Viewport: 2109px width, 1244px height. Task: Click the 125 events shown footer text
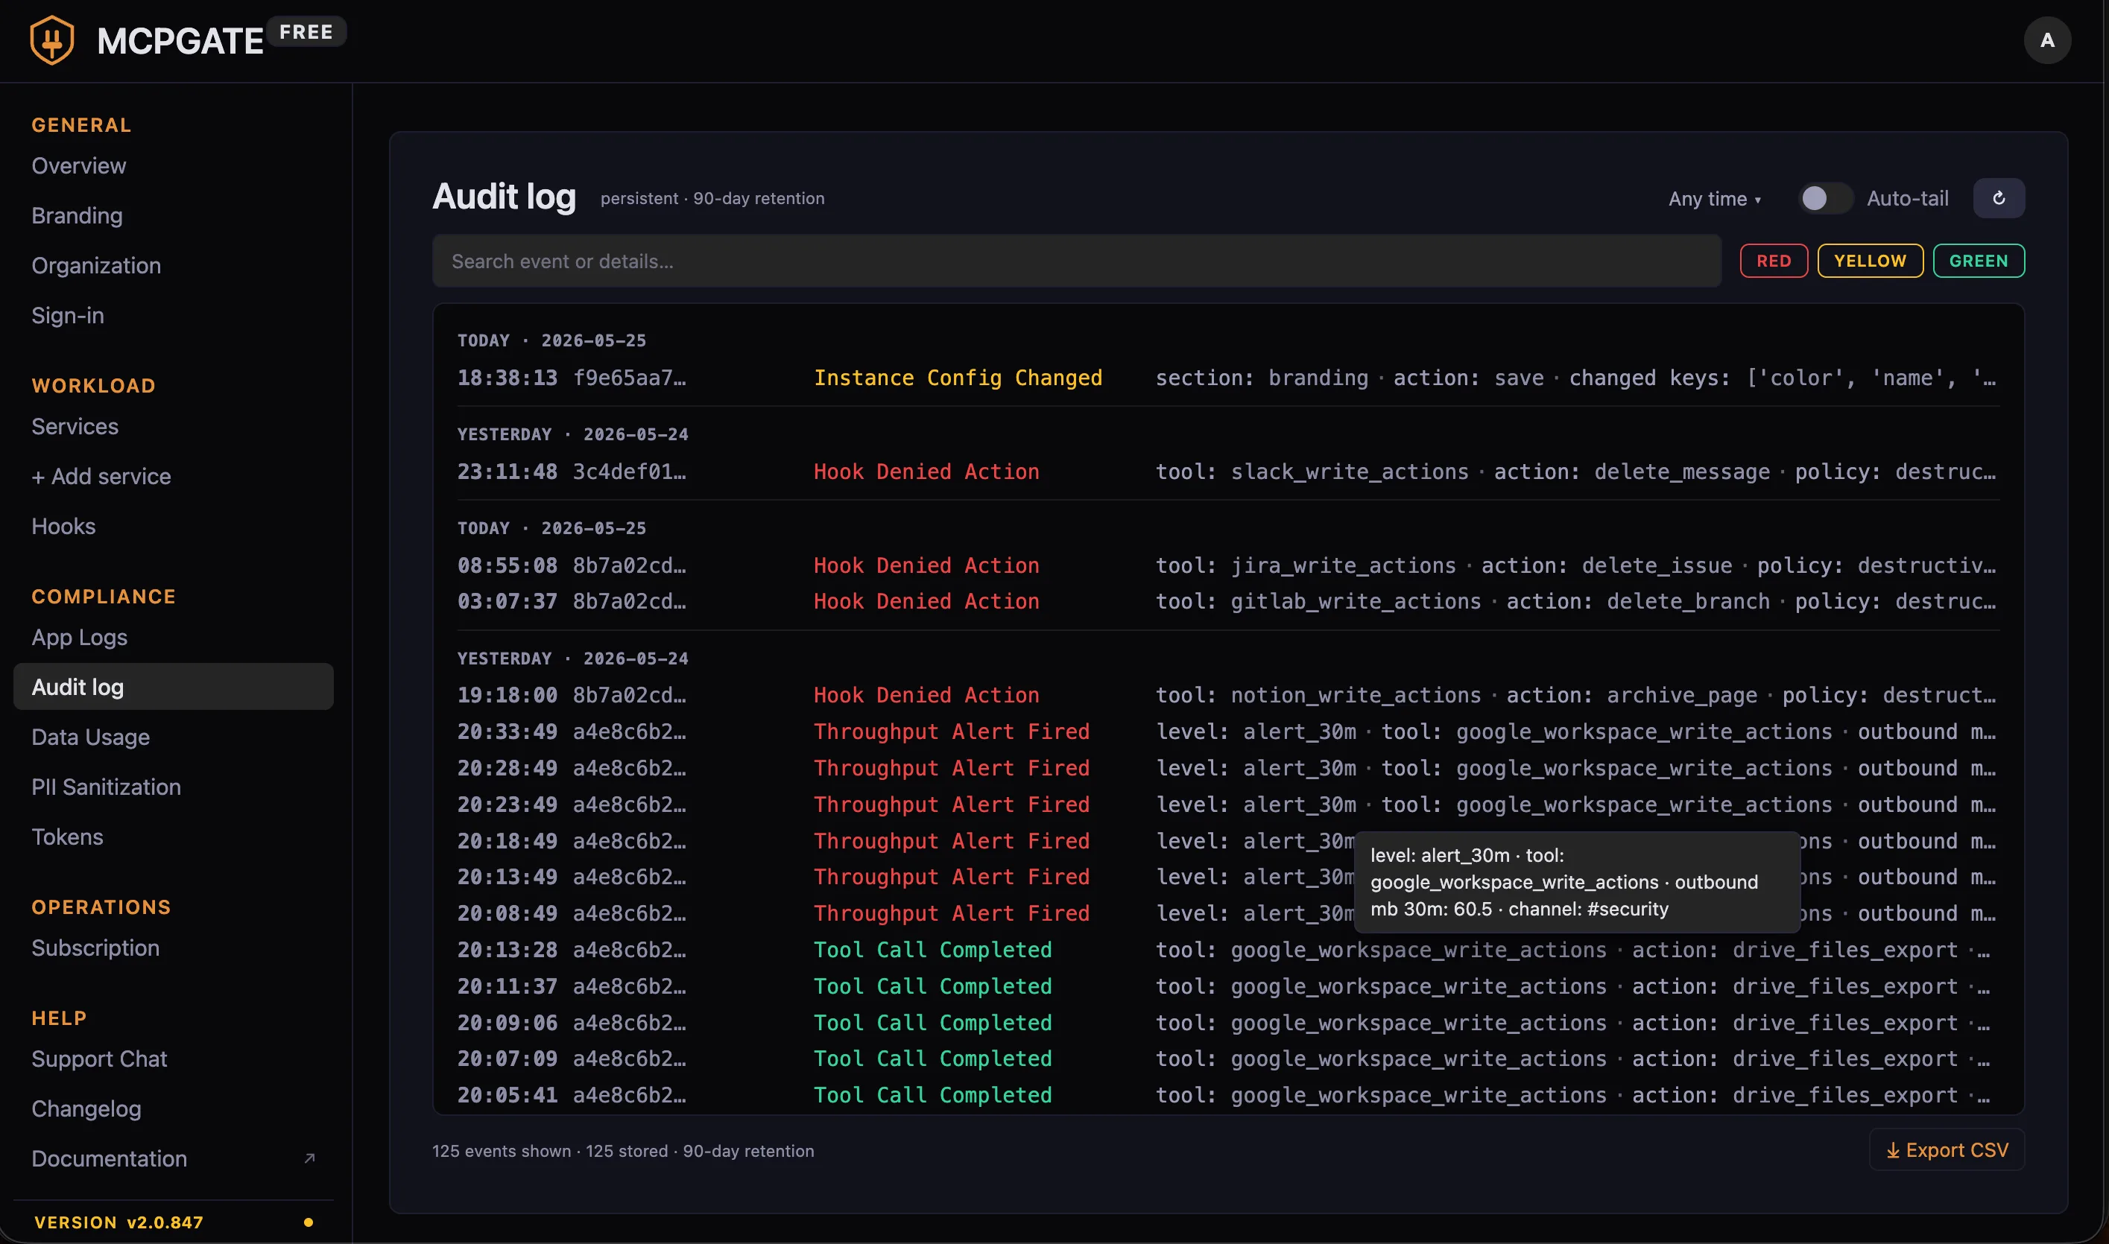tap(501, 1151)
